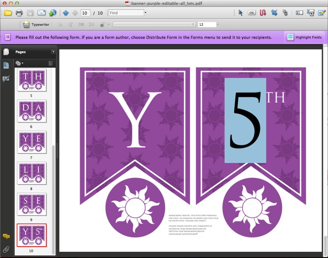328x258 pixels.
Task: Select page 5 thumbnail with T H
Action: click(32, 80)
